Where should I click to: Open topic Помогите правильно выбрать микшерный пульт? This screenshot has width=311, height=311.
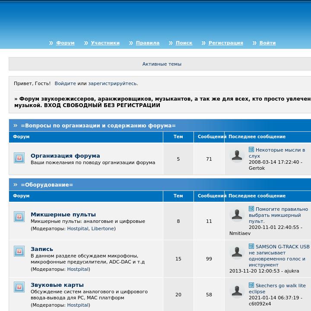pos(278,215)
